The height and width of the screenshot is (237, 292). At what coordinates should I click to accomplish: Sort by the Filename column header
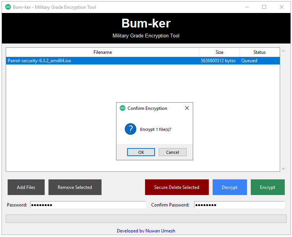coord(102,52)
